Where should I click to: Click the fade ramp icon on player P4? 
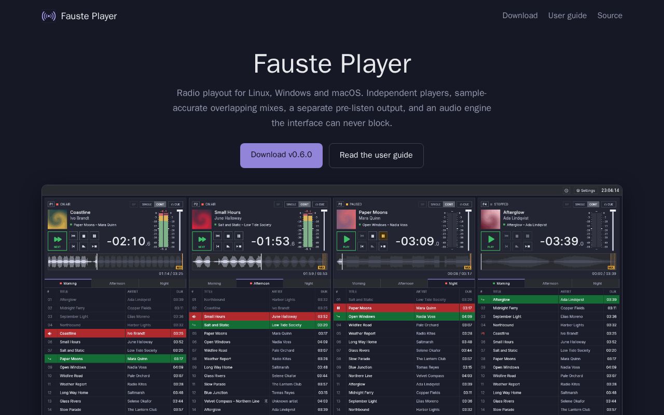point(517,246)
